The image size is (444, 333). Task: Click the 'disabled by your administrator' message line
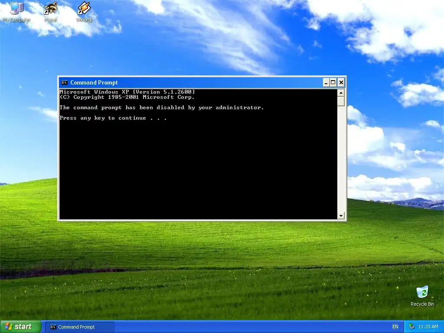pos(161,108)
